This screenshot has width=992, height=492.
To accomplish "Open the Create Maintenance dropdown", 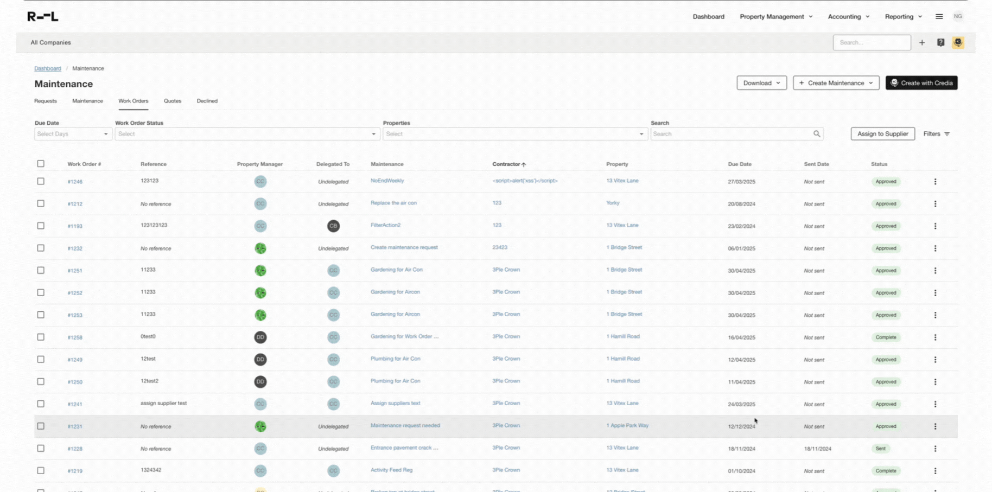I will point(836,83).
